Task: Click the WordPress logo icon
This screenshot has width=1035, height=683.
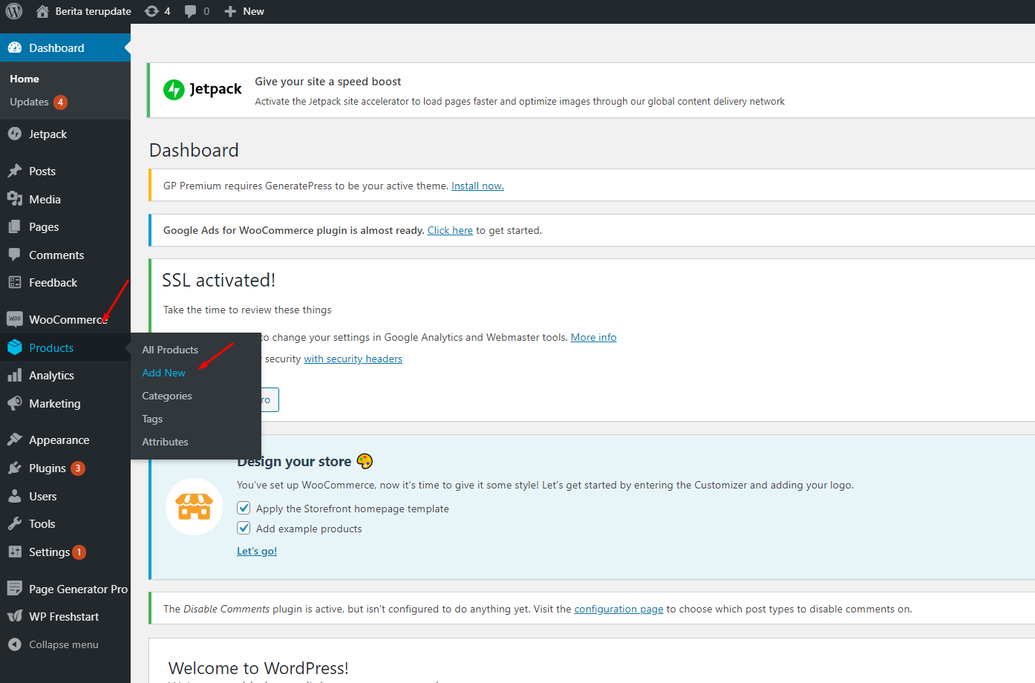Action: coord(14,11)
